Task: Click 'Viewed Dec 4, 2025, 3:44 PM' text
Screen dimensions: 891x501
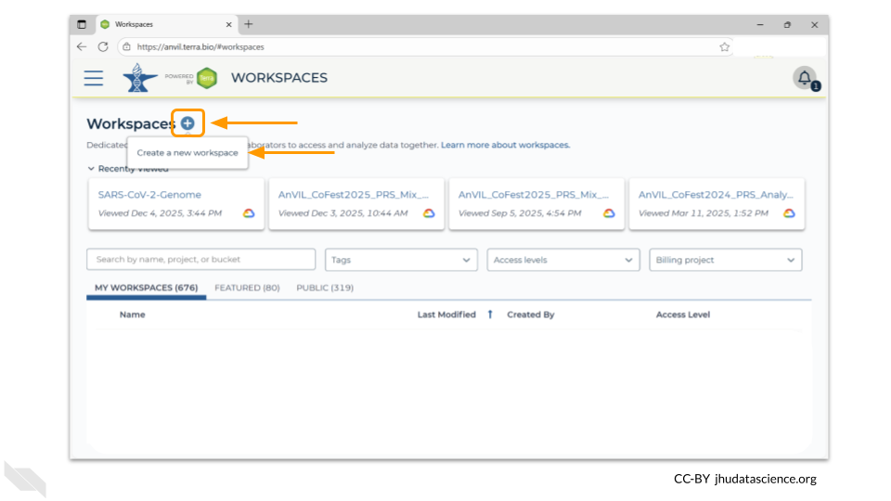Action: [160, 213]
